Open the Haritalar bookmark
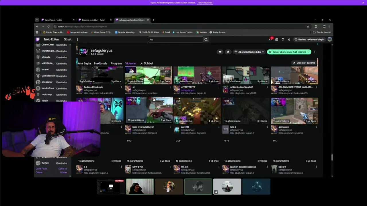This screenshot has height=206, width=367. (201, 32)
